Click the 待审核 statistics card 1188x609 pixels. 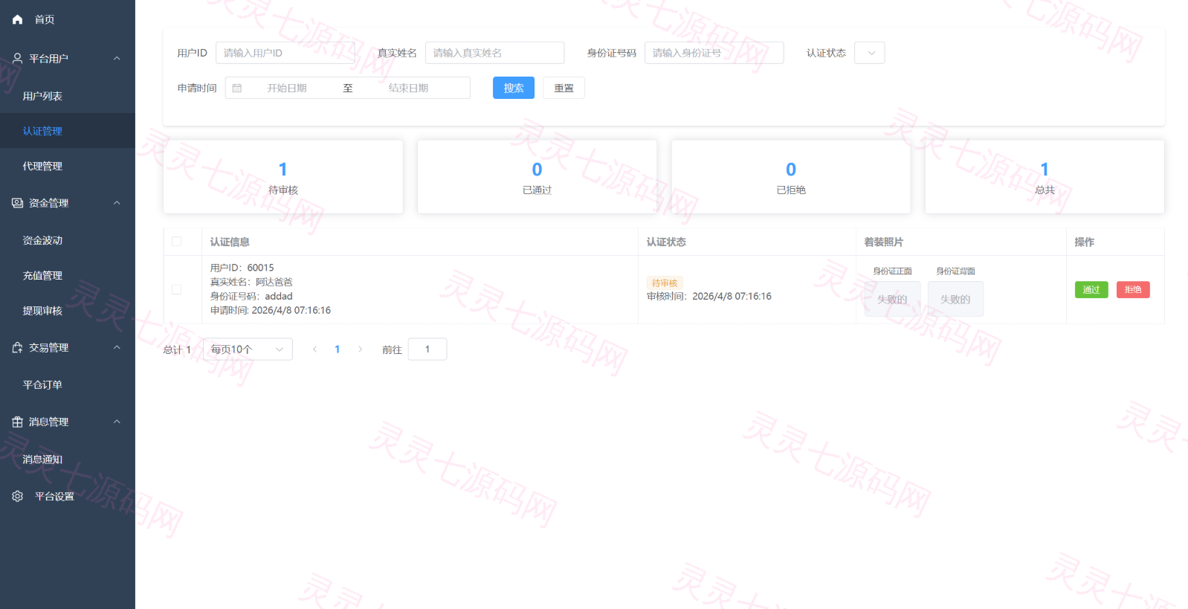pos(283,177)
